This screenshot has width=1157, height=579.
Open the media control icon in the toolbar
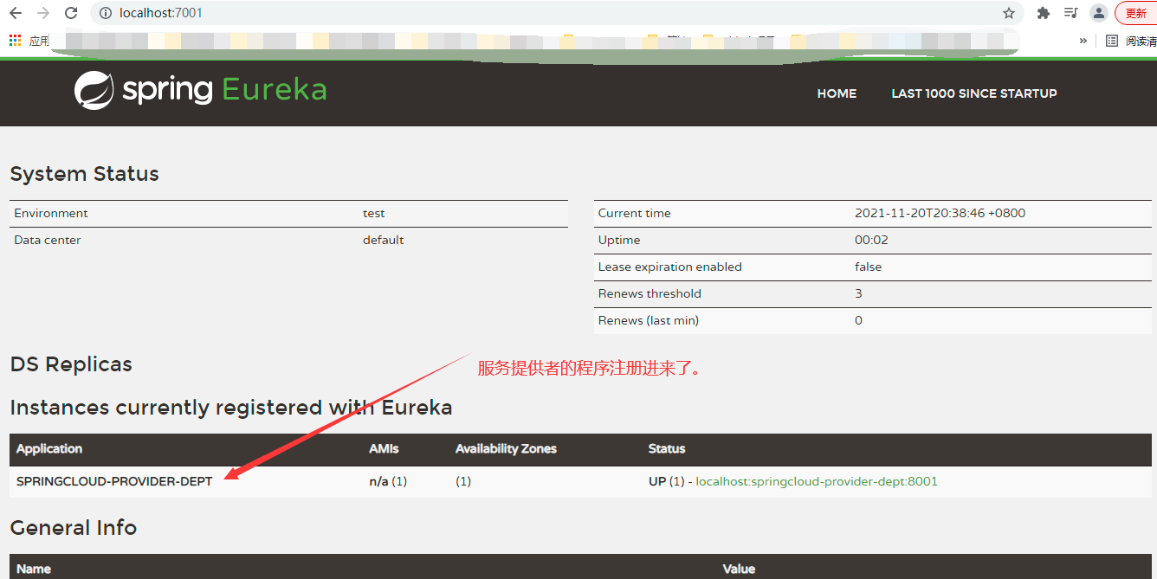pyautogui.click(x=1071, y=13)
